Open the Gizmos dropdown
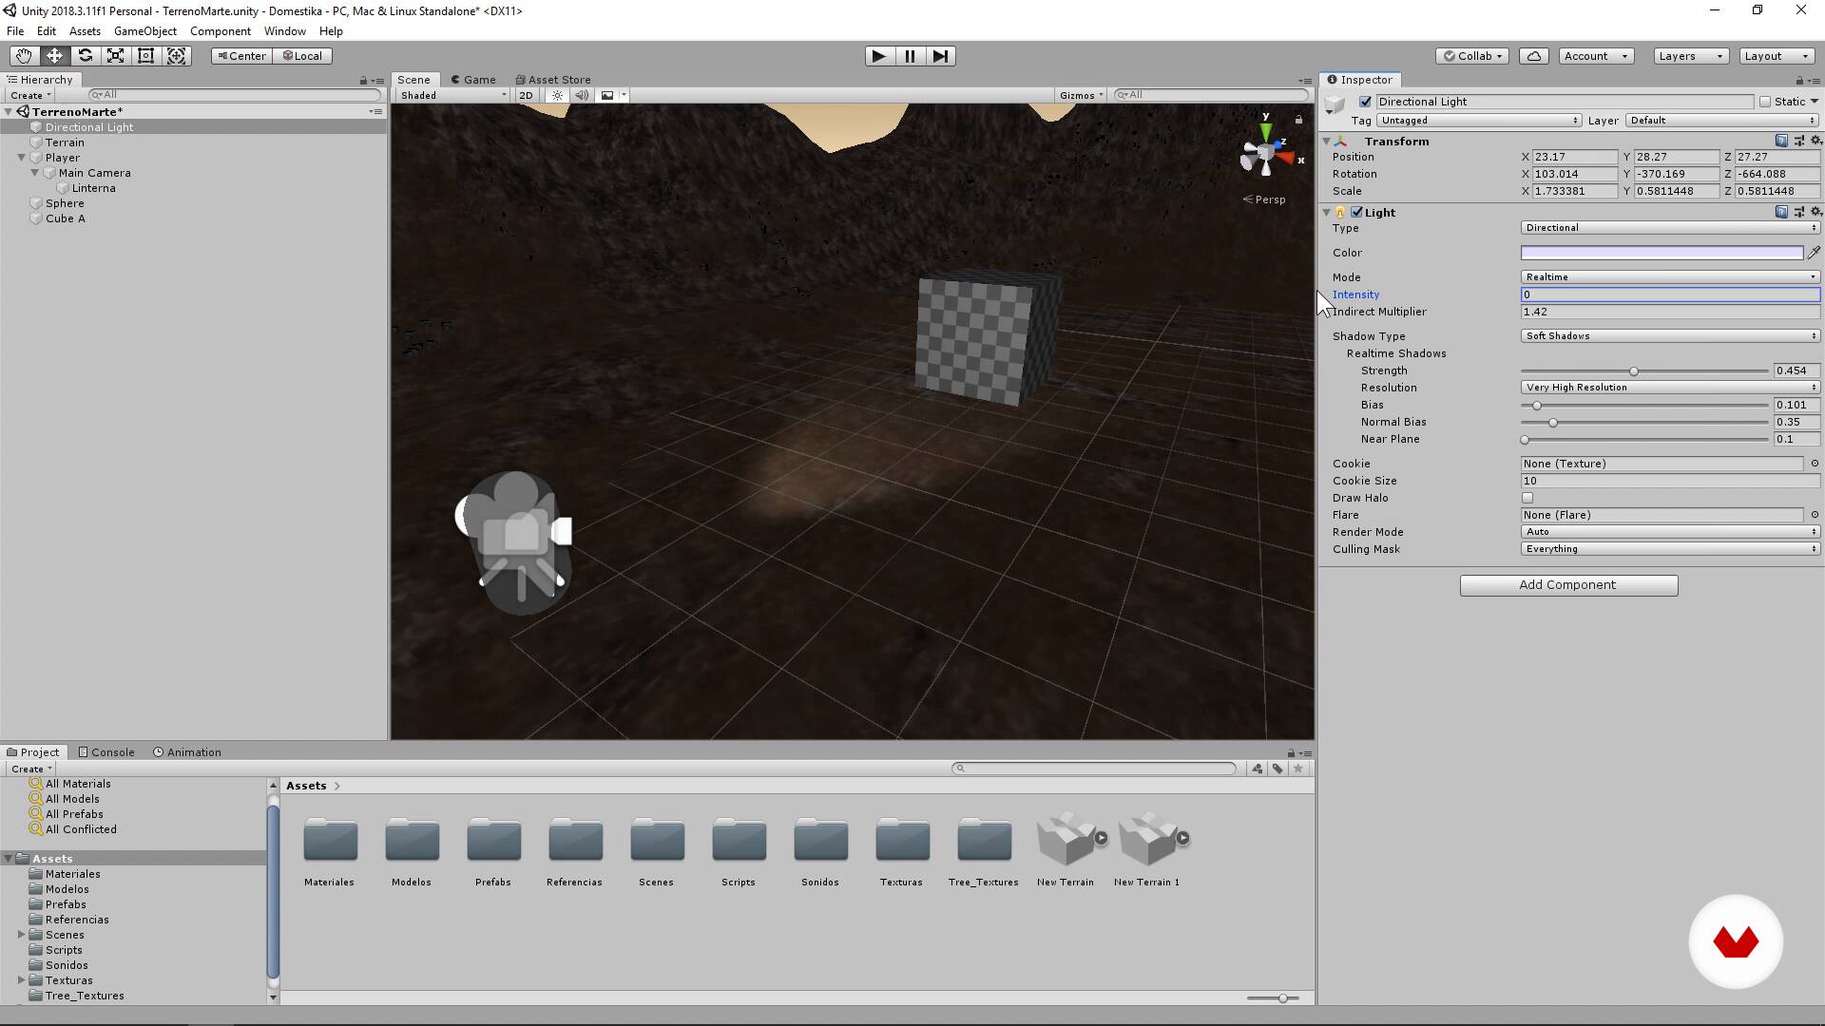This screenshot has height=1026, width=1825. [x=1082, y=95]
